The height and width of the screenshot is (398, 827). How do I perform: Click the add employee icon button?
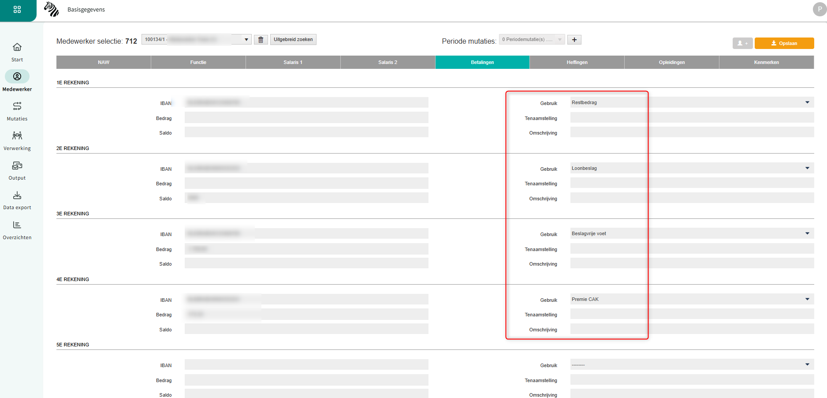point(742,43)
